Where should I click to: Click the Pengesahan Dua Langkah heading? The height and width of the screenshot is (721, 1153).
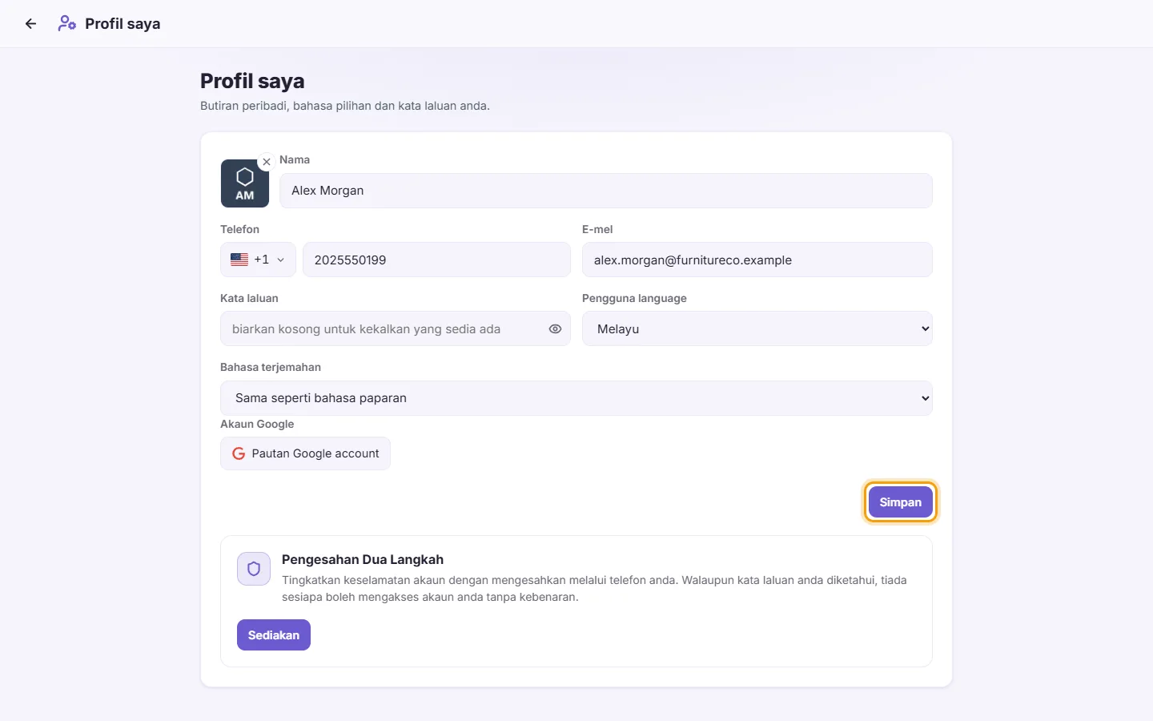coord(363,560)
